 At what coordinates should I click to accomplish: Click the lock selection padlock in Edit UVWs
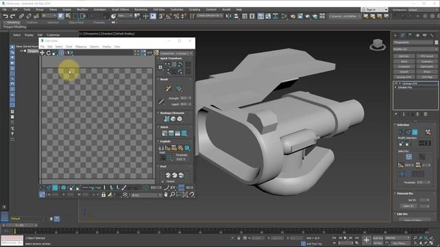[104, 194]
